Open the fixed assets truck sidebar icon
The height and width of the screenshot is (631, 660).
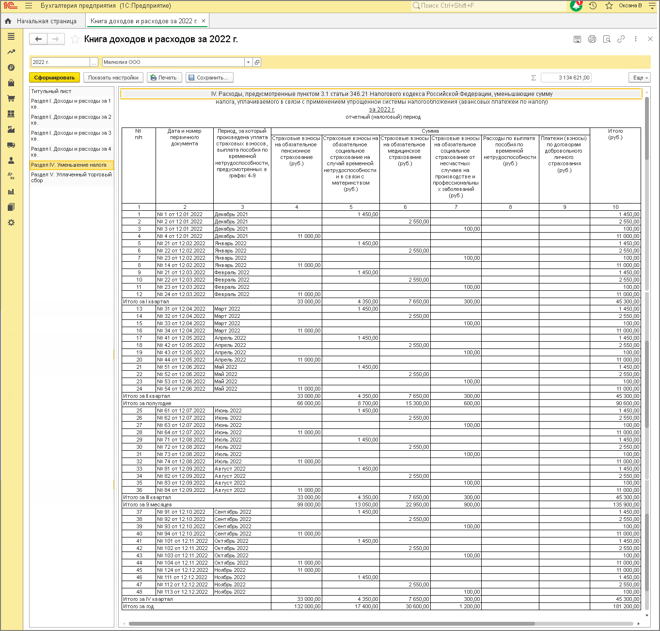(x=11, y=145)
